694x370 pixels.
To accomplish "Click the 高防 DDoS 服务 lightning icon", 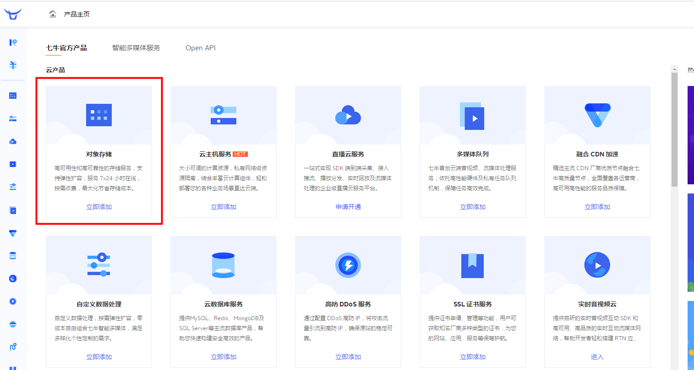I will click(348, 265).
